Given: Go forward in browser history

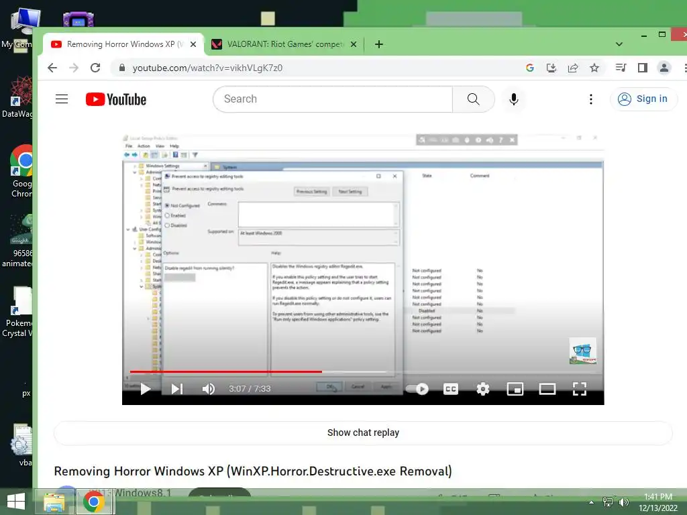Looking at the screenshot, I should point(74,68).
